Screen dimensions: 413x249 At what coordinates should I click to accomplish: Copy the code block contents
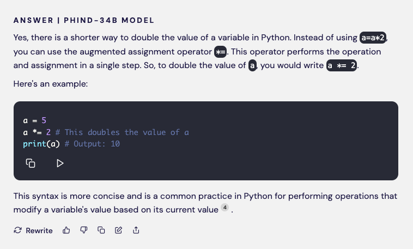pyautogui.click(x=31, y=163)
